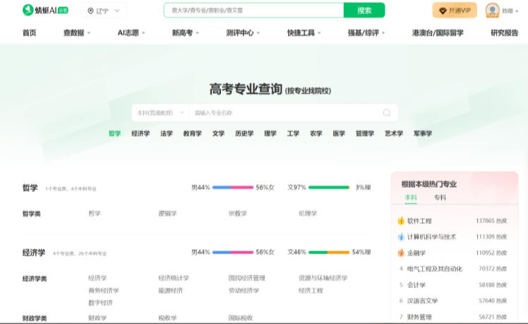Select the 管理学 category tab
Screen dimensions: 528x324
[365, 133]
